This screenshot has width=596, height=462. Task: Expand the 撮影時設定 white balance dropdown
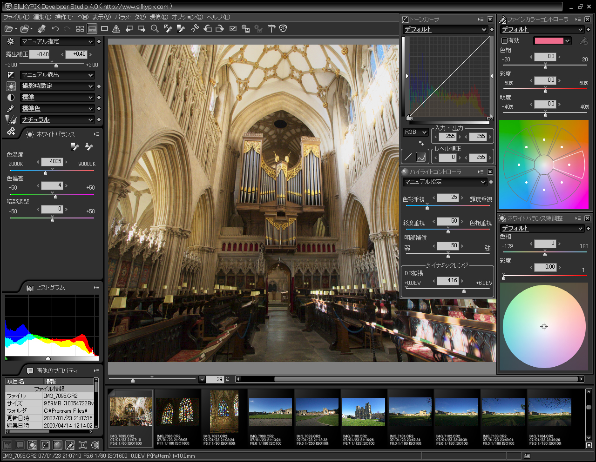57,86
